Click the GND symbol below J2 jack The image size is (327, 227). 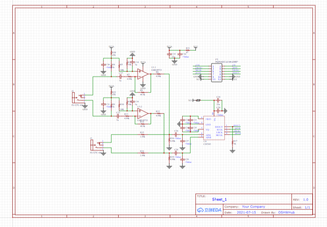tap(85, 106)
